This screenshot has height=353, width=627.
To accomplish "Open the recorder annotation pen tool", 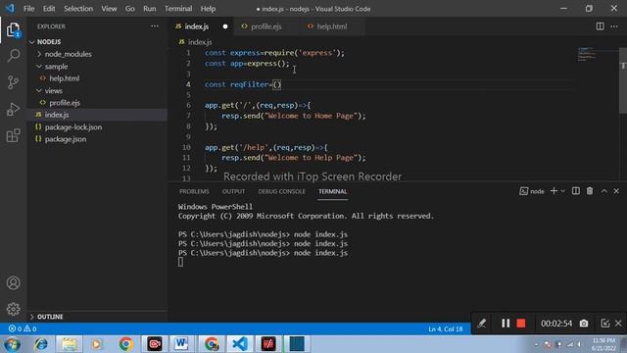I will click(481, 323).
